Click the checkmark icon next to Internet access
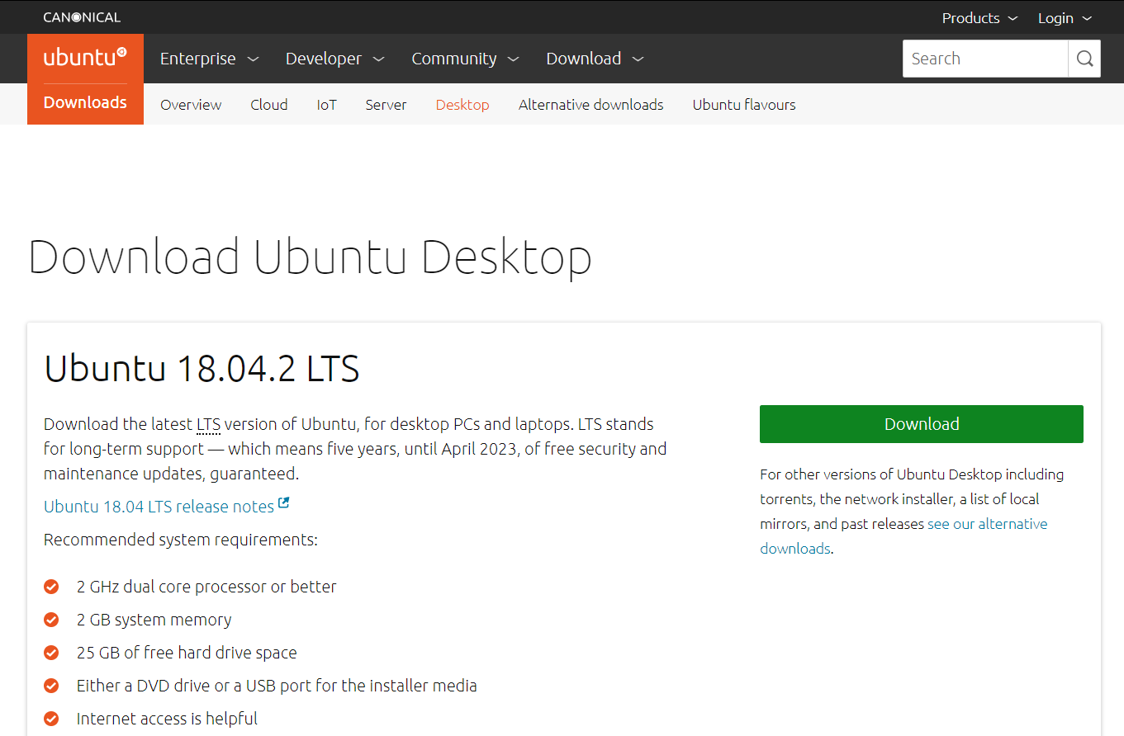This screenshot has width=1124, height=736. coord(51,719)
